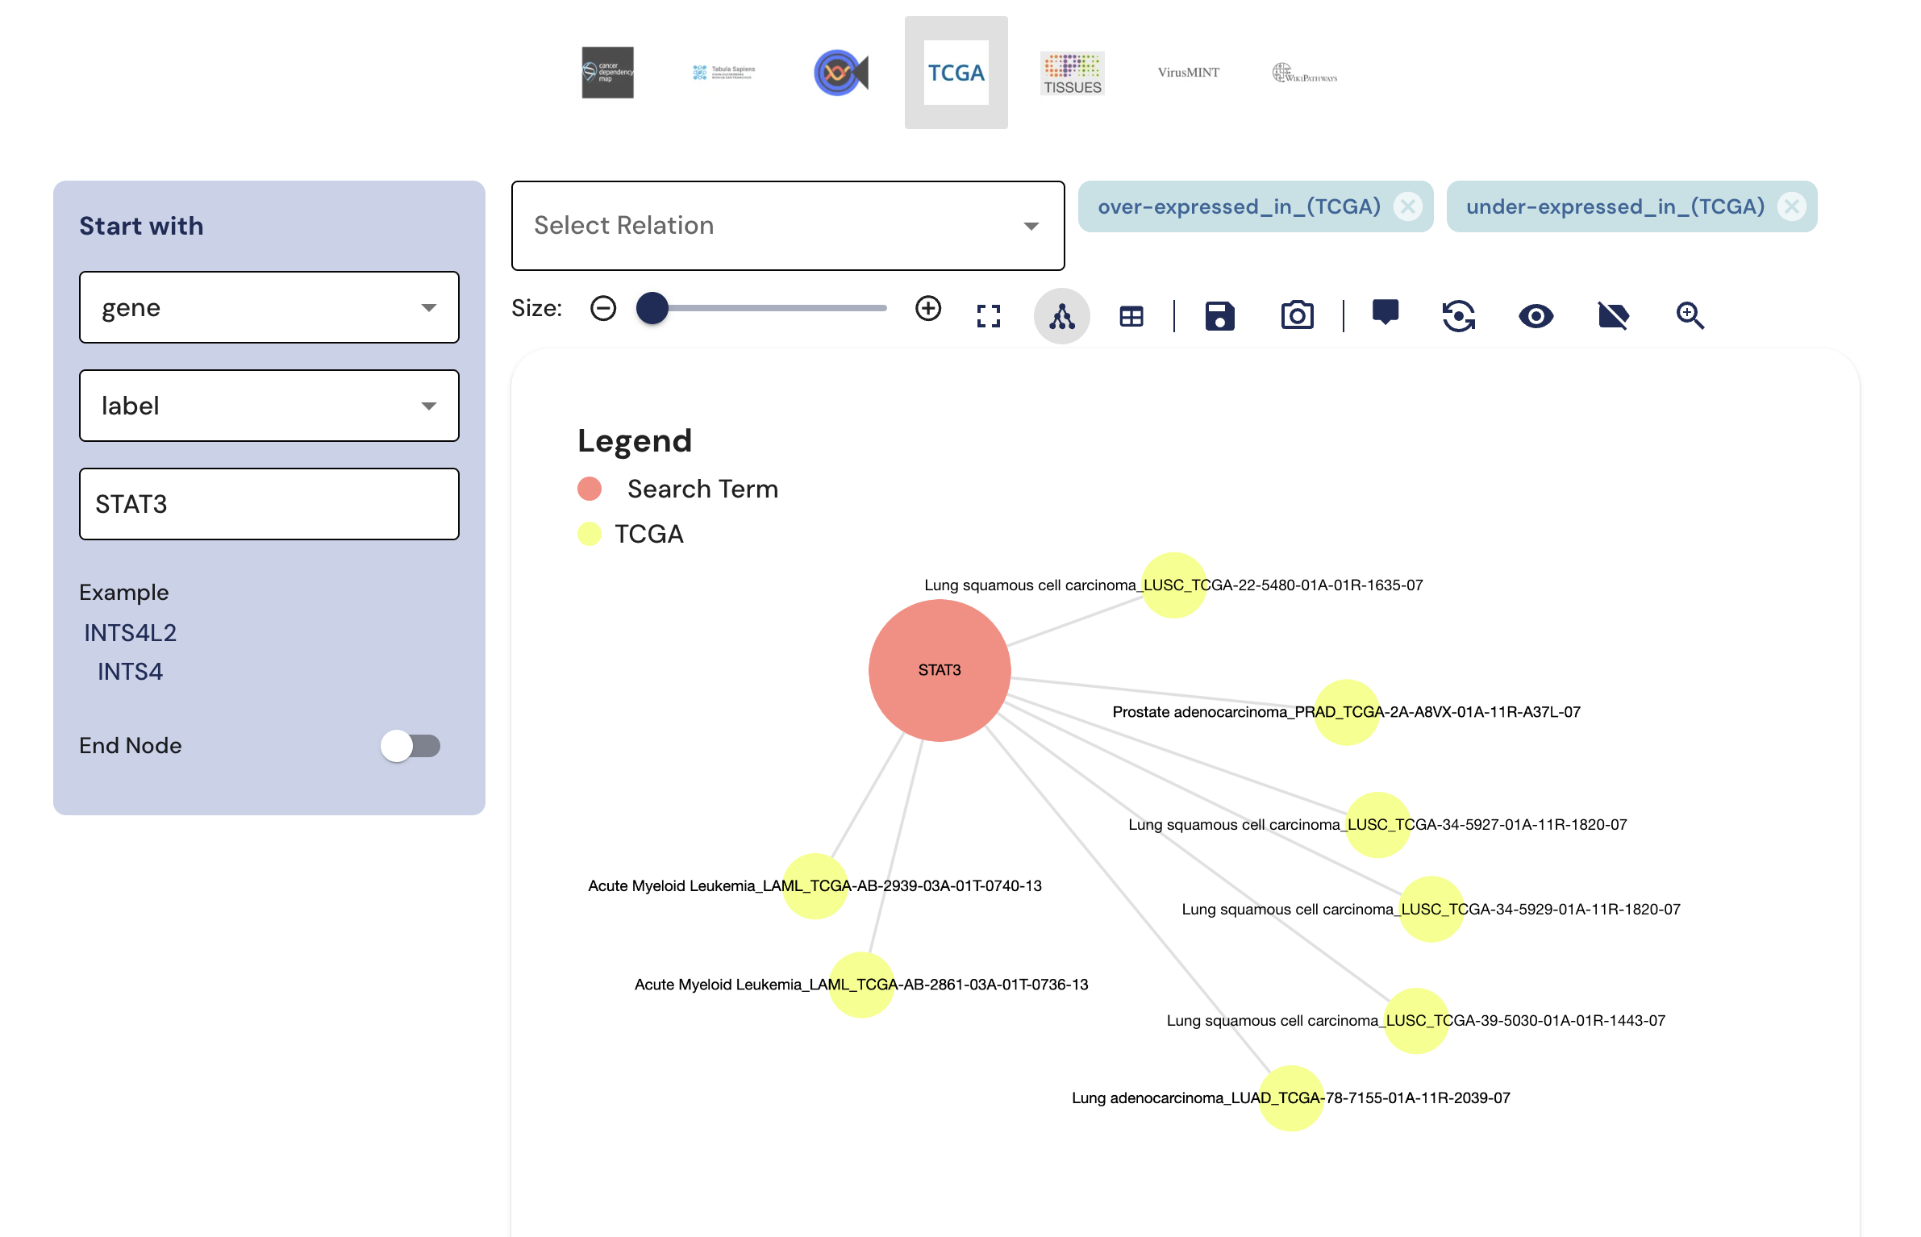This screenshot has width=1921, height=1237.
Task: Toggle visibility using the eye icon
Action: coord(1536,312)
